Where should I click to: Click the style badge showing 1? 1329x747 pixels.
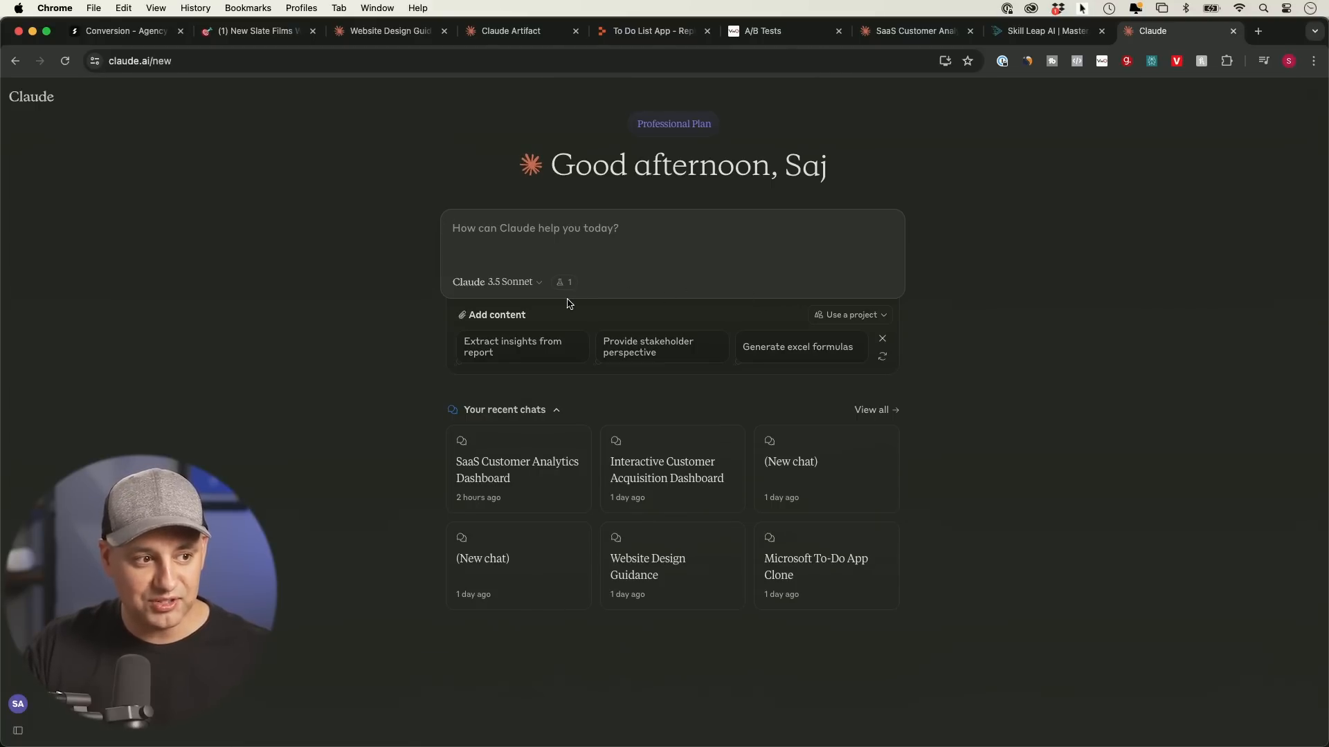tap(564, 282)
